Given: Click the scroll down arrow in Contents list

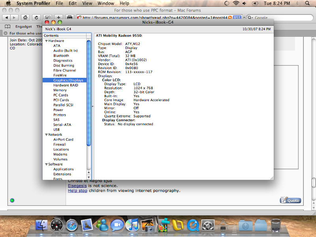Looking at the screenshot, I should click(x=88, y=177).
